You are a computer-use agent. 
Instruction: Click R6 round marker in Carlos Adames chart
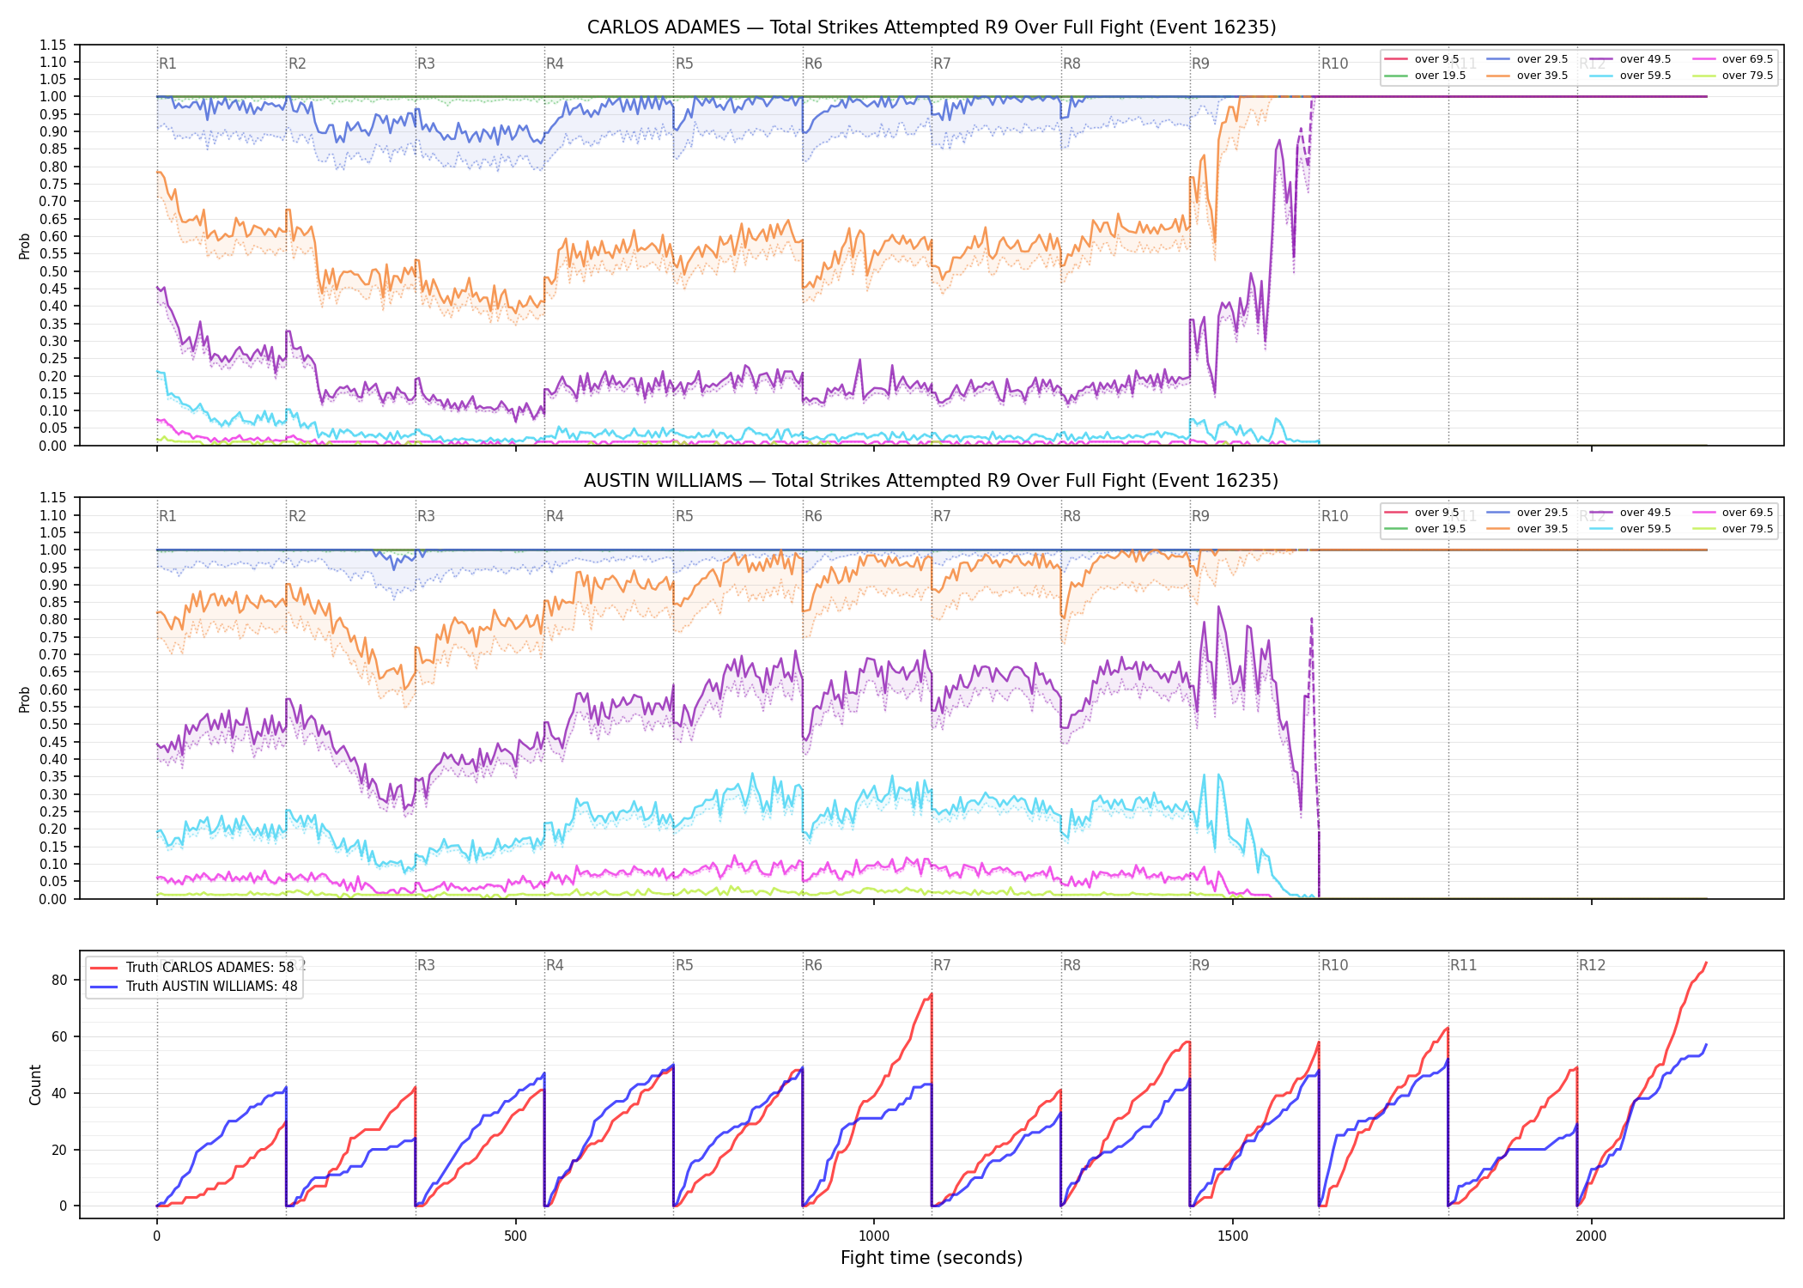pyautogui.click(x=813, y=64)
